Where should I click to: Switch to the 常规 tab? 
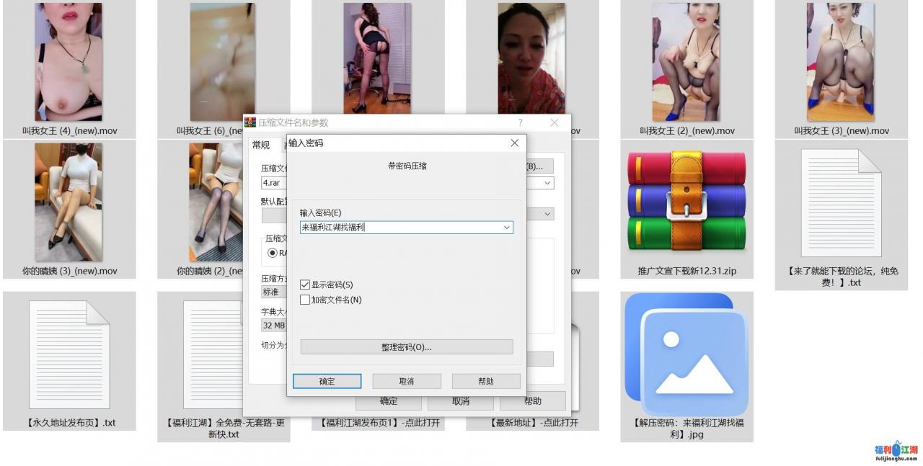tap(260, 145)
